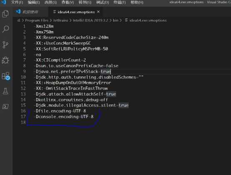Screen dimensions: 231x175
Task: Open the terminal/PowerShell sidebar icon
Action: 5,107
